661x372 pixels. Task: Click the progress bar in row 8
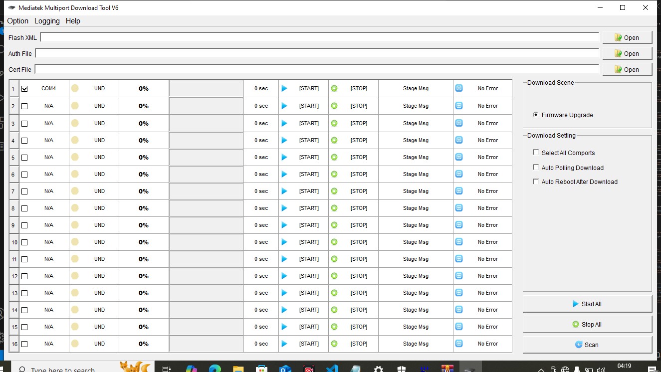tap(206, 208)
